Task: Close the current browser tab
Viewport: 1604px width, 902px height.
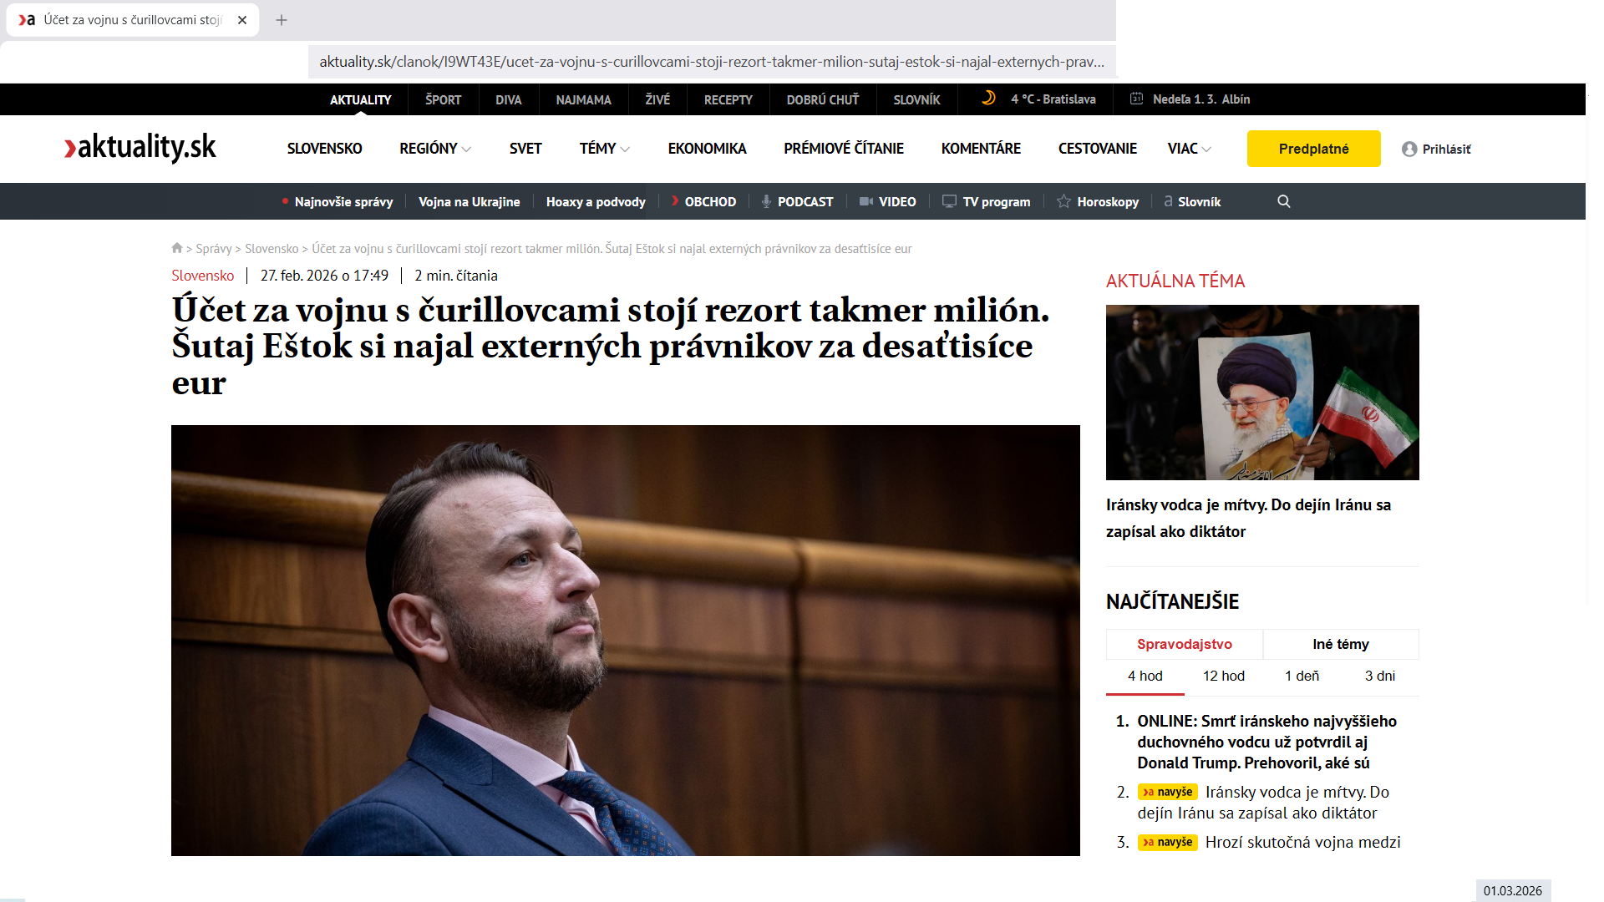Action: tap(242, 20)
